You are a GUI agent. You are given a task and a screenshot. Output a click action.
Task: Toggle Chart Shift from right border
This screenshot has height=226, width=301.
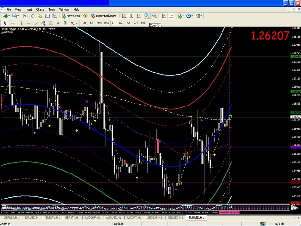[171, 16]
